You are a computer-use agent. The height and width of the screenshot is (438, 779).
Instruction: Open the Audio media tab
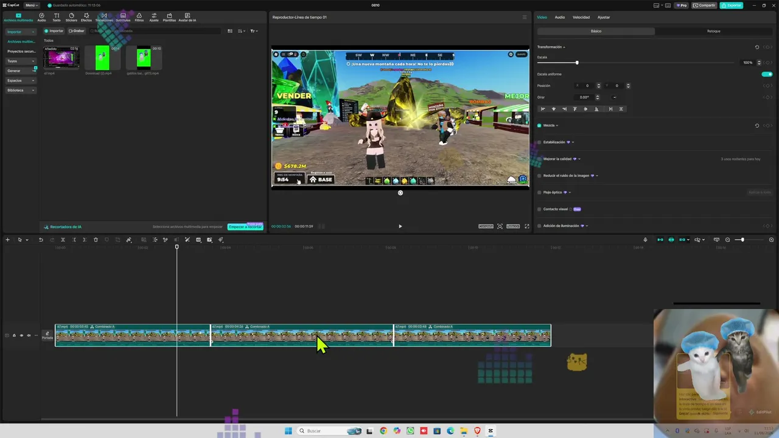(41, 17)
